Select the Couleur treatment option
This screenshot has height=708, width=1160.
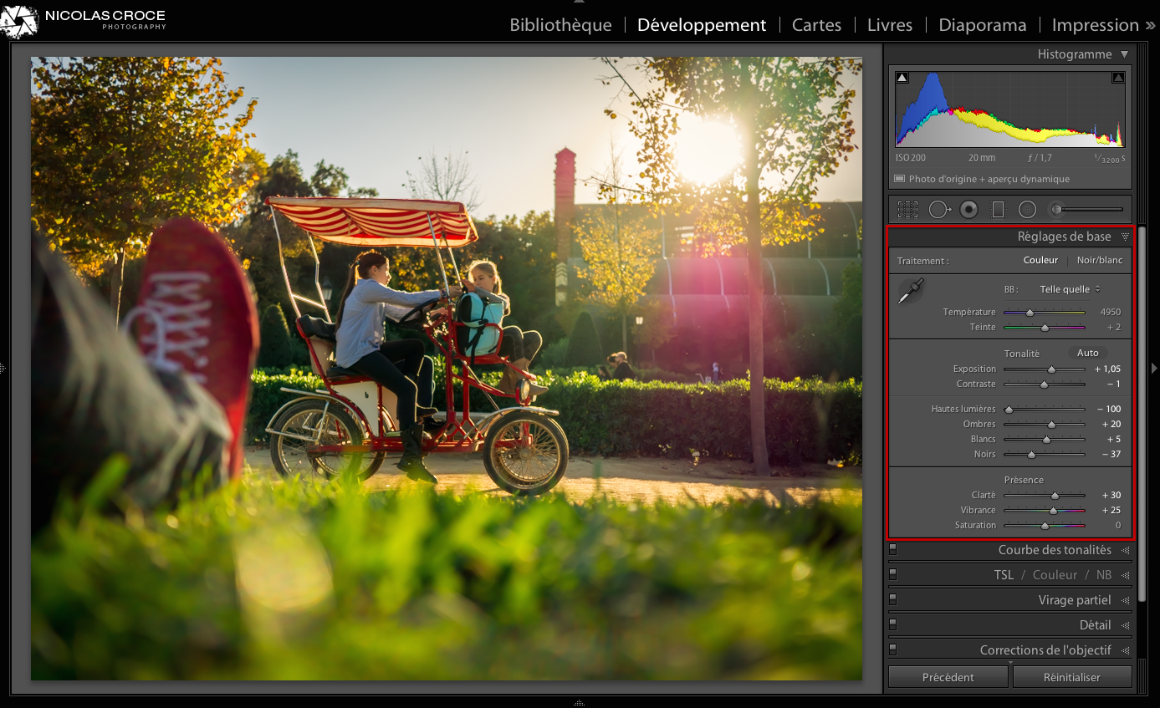click(1040, 260)
